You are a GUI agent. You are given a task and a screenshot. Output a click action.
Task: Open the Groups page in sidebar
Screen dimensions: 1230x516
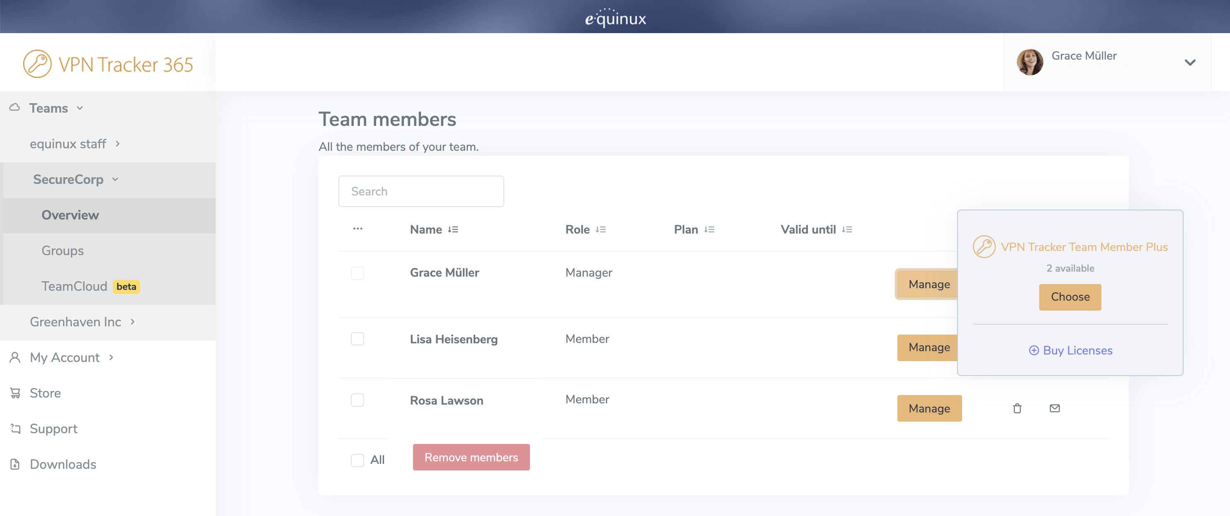point(109,251)
